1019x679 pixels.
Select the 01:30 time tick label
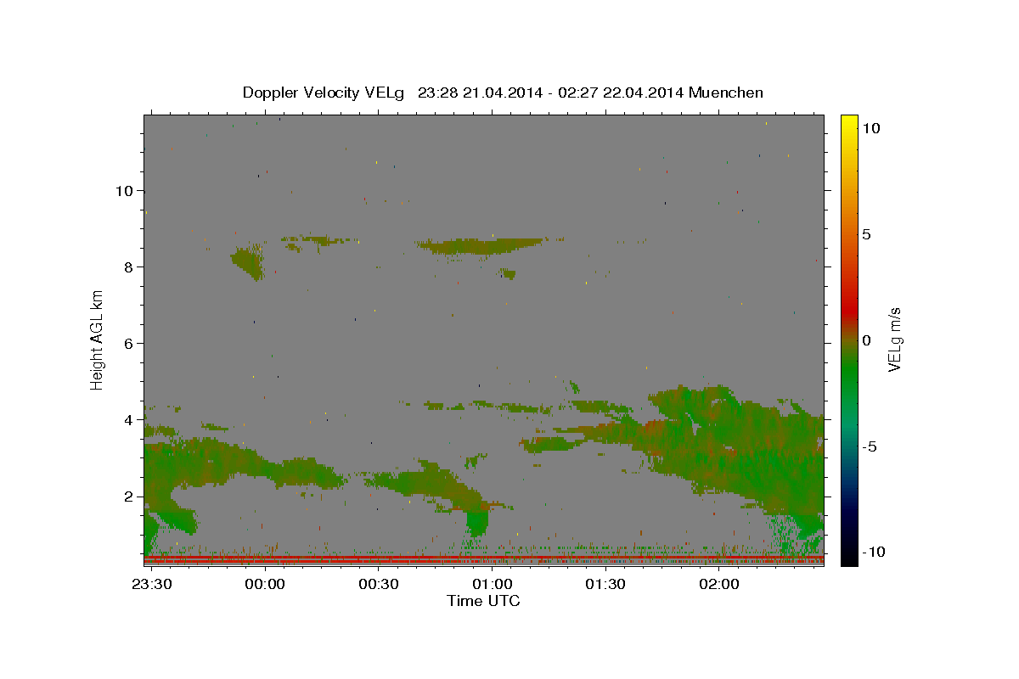click(605, 585)
